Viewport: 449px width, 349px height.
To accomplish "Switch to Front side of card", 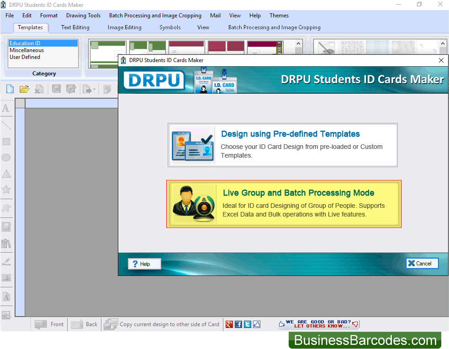I will [x=49, y=324].
